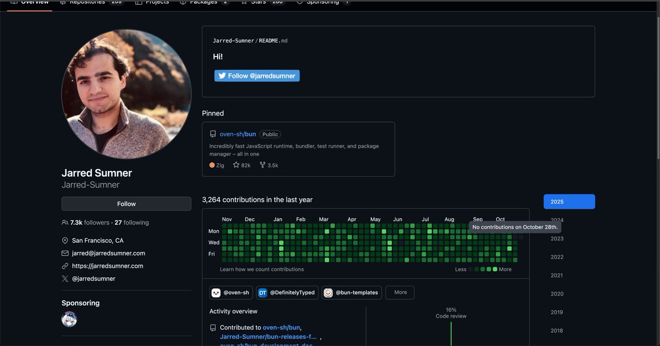Click the darkest legend square next to Less
Screen dimensions: 660x346
471,269
